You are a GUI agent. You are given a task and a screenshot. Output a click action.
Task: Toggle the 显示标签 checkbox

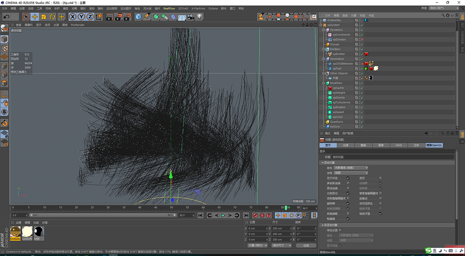coord(348,178)
